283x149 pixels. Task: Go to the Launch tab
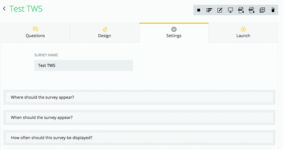click(x=243, y=33)
